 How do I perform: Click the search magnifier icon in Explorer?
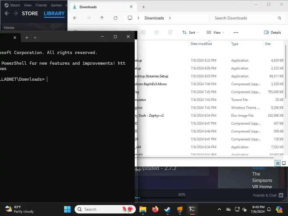click(x=279, y=18)
